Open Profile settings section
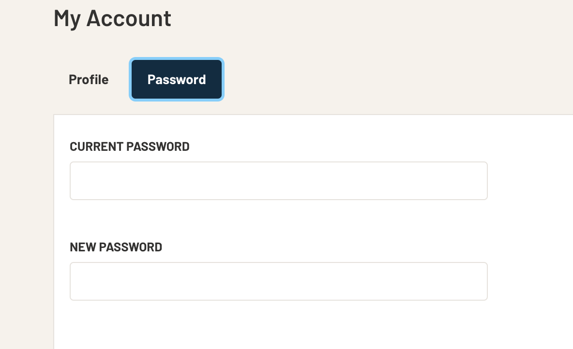Screen dimensions: 573x349 tap(89, 80)
